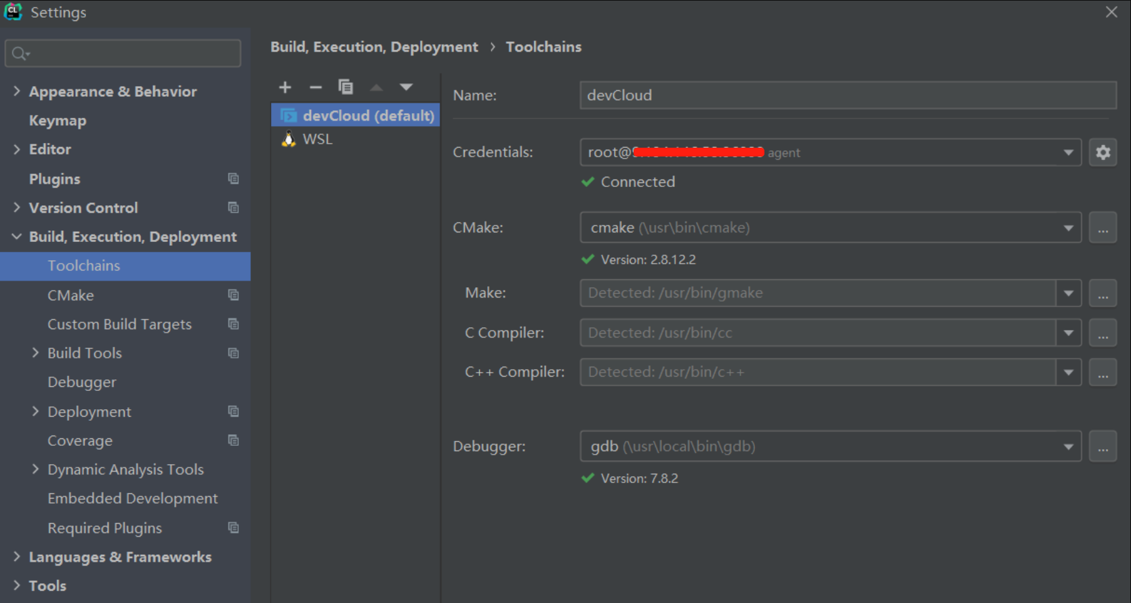Add a new toolchain with the plus icon
This screenshot has height=603, width=1131.
285,87
